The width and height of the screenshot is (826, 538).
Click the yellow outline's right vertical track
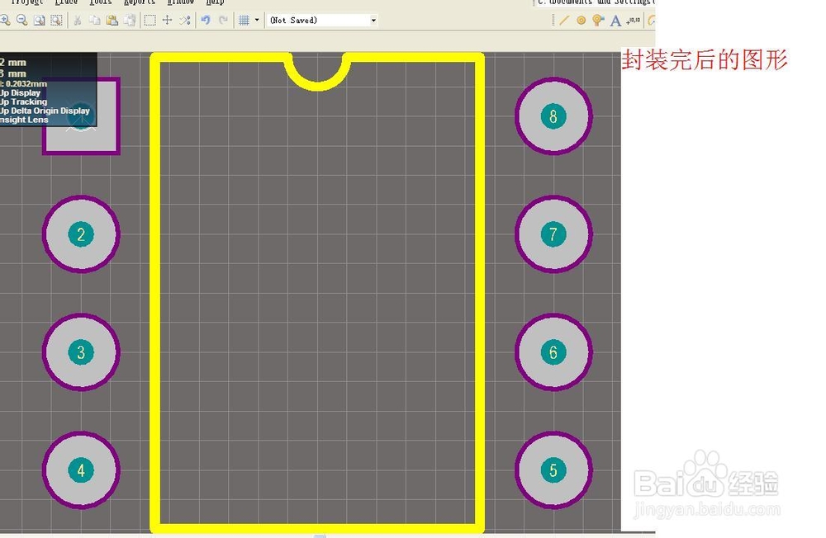479,293
